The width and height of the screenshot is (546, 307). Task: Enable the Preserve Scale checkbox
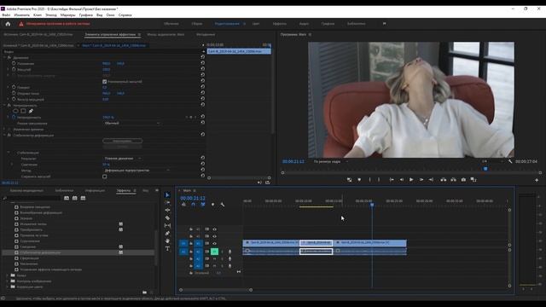point(104,177)
